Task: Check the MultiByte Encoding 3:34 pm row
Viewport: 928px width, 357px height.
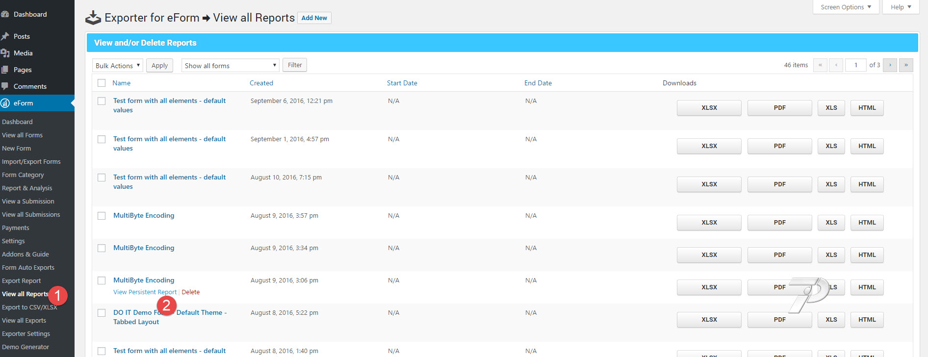Action: [102, 248]
